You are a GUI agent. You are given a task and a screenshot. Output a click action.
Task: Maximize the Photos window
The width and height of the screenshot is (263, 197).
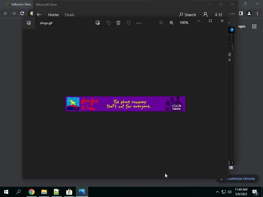(x=210, y=21)
